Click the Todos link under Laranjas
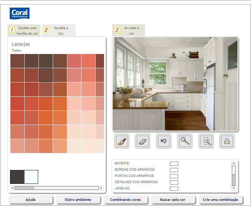The height and width of the screenshot is (206, 251). (16, 51)
